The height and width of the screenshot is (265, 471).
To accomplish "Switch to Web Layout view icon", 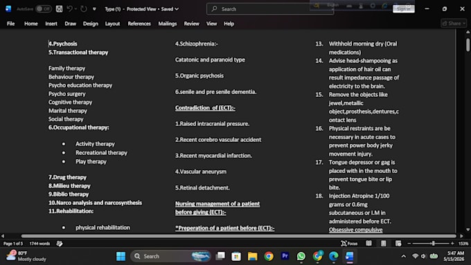I will click(398, 244).
